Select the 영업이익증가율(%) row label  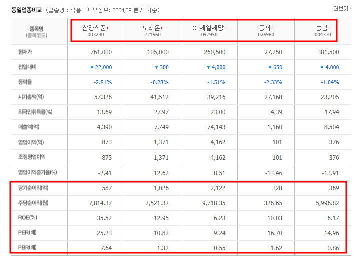click(x=37, y=172)
